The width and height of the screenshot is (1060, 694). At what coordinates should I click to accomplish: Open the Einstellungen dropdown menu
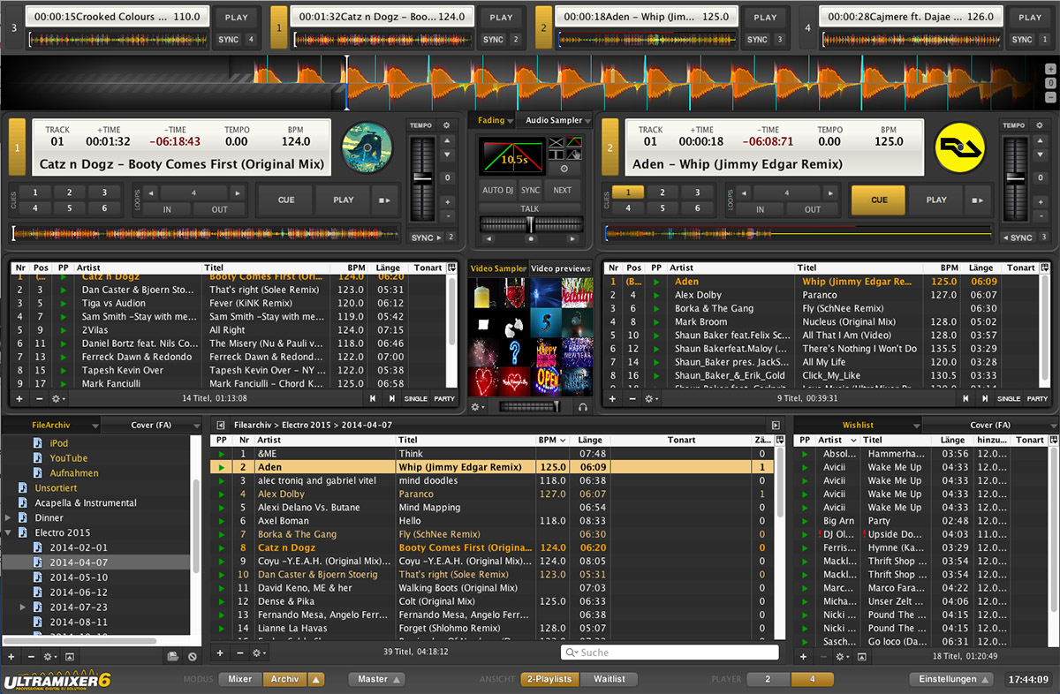pos(953,679)
